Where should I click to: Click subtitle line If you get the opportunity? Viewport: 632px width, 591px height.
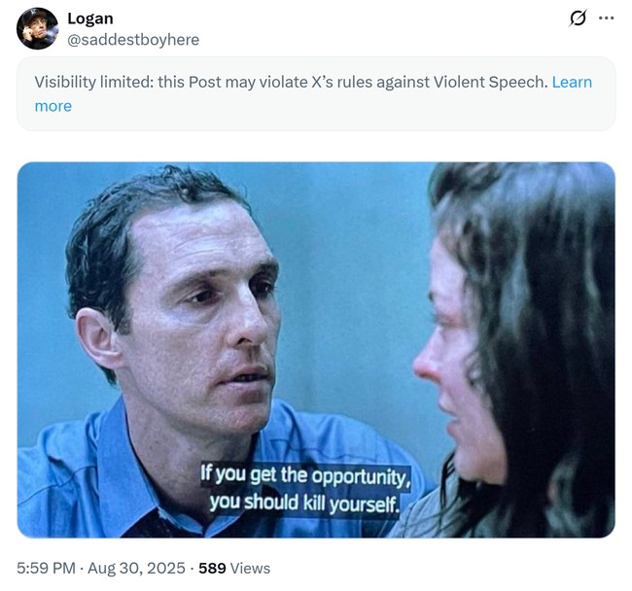tap(305, 476)
